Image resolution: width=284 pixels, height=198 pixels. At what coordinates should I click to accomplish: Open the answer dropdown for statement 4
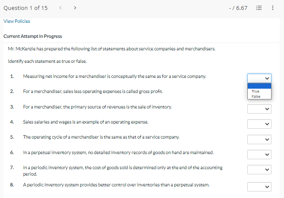(x=259, y=124)
